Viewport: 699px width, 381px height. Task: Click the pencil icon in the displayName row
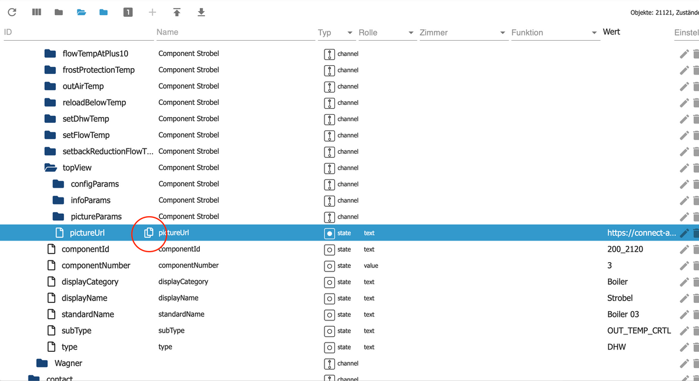click(684, 298)
